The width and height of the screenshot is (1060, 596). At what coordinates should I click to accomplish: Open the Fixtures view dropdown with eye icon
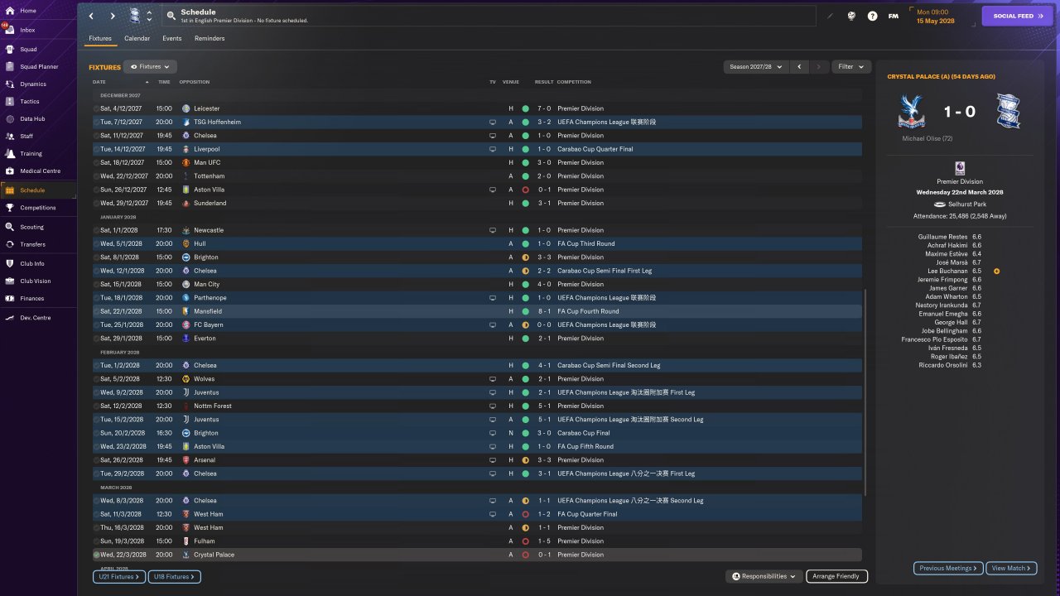coord(150,66)
